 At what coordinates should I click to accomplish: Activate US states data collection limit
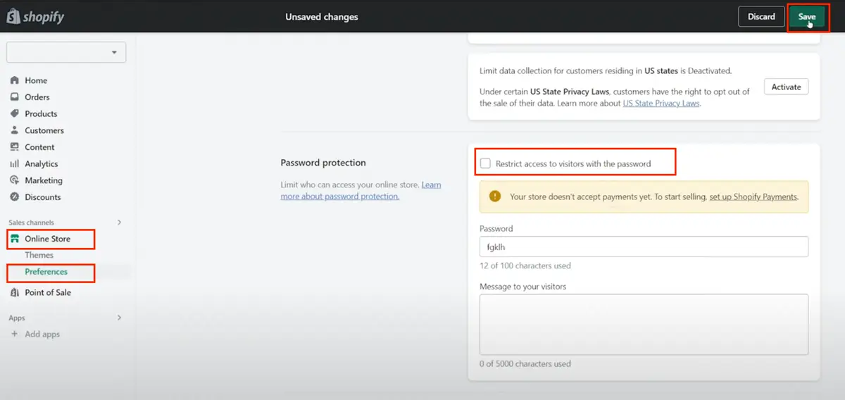click(x=786, y=87)
